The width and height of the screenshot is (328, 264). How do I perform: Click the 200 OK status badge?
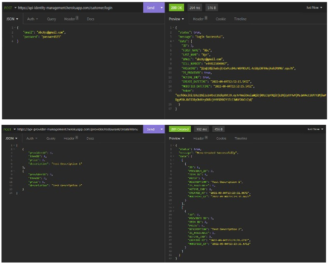(177, 8)
